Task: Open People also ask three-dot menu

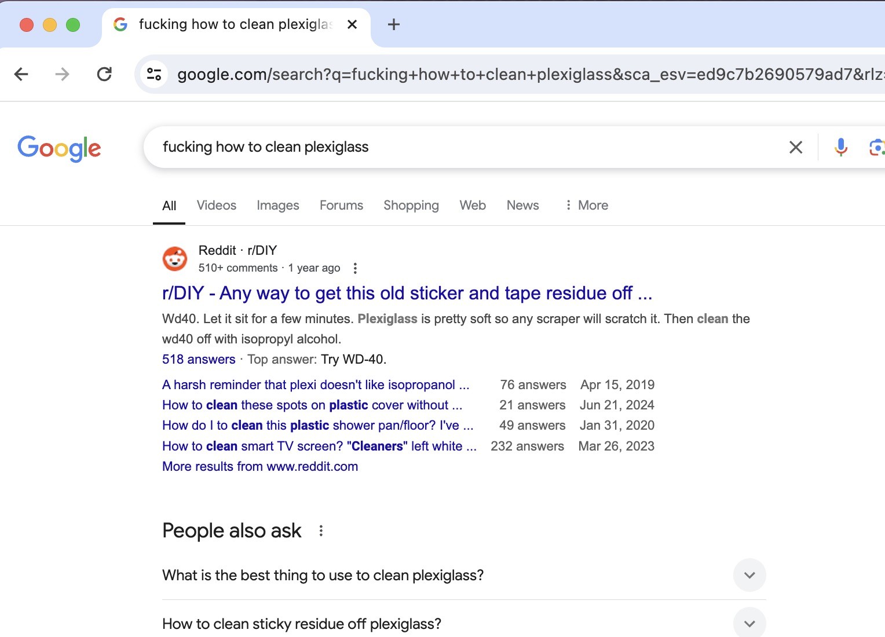Action: point(321,530)
